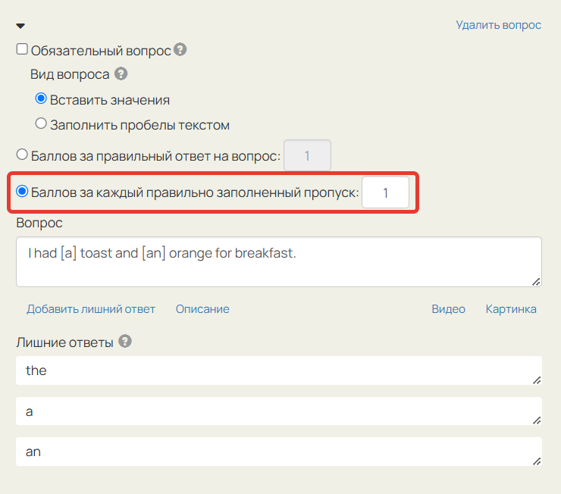
Task: Click inside the 'Вопрос' text area
Action: (x=279, y=261)
